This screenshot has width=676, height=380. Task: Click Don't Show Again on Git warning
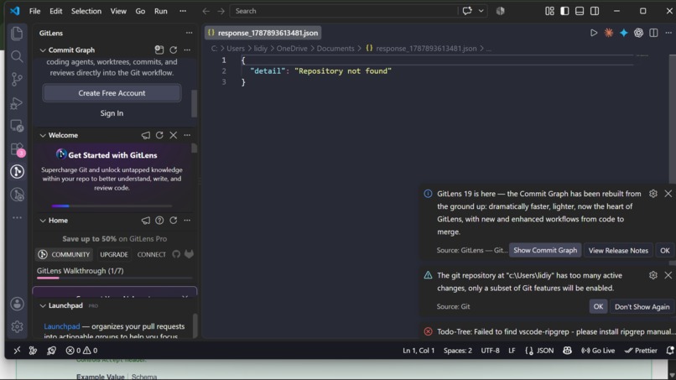pyautogui.click(x=642, y=307)
